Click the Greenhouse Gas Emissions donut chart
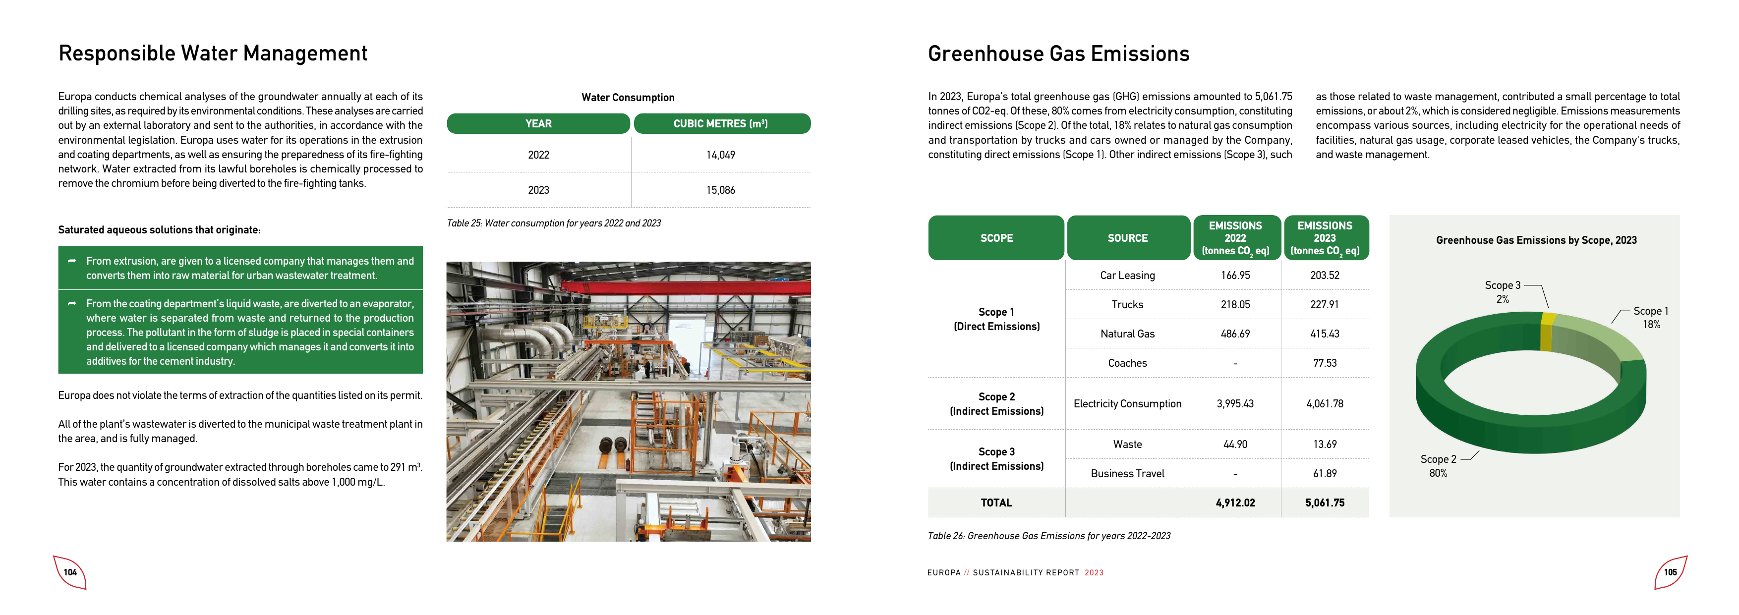 coord(1530,382)
